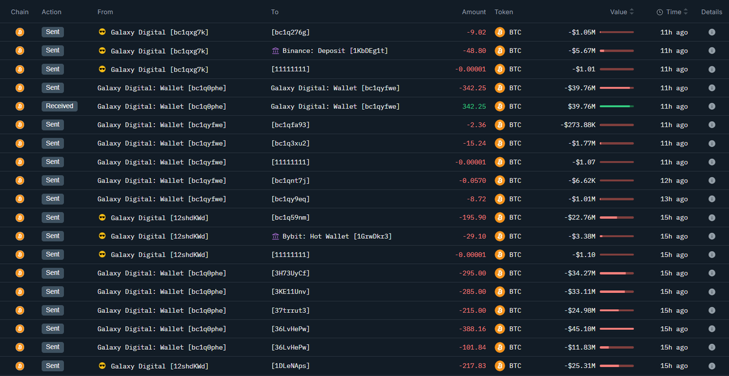Click BTC token icon in the -48.80 row
729x376 pixels.
[500, 50]
